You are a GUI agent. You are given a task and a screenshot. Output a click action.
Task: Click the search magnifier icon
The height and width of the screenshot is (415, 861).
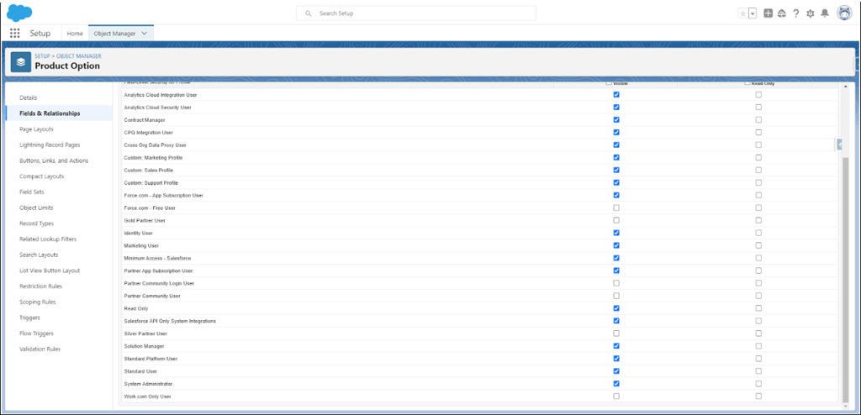click(x=309, y=13)
